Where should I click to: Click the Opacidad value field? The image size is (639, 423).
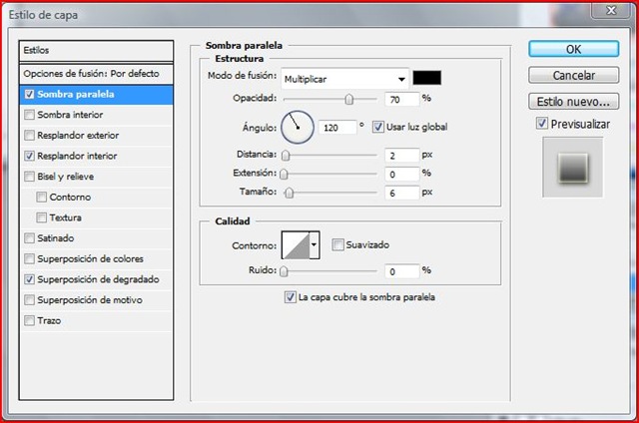click(401, 100)
